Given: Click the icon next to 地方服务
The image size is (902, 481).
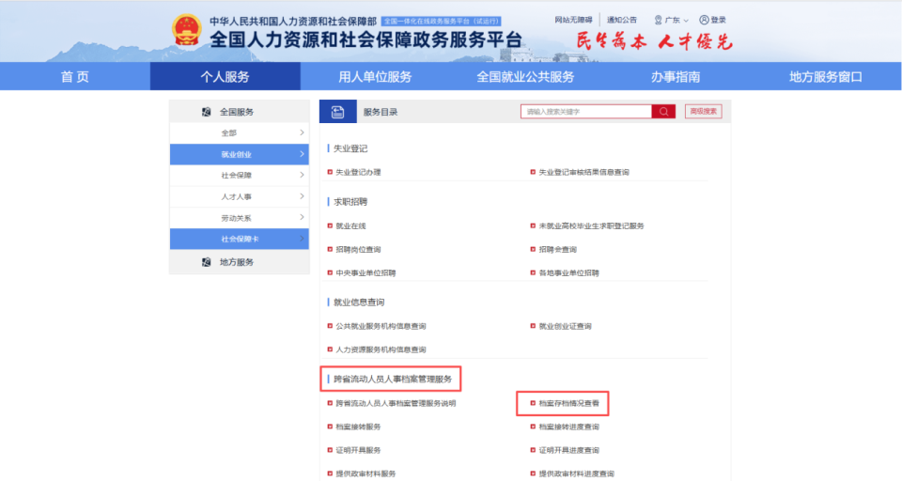Looking at the screenshot, I should tap(207, 262).
